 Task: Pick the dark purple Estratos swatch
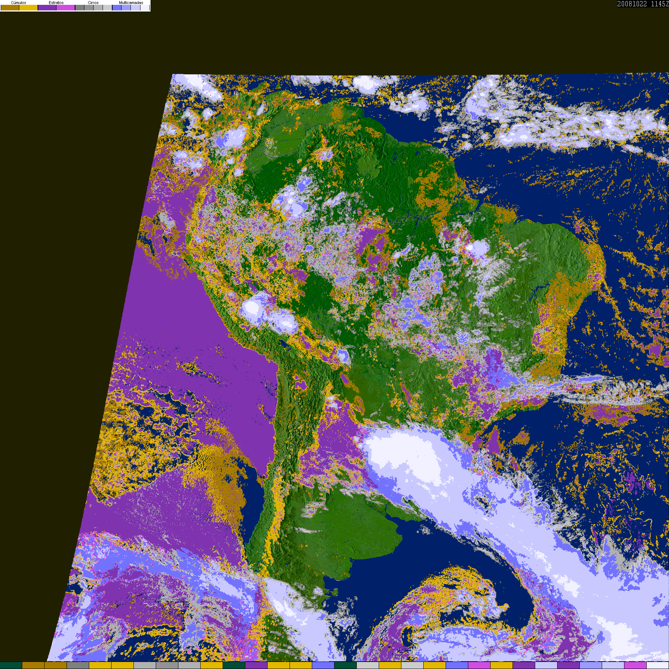click(47, 8)
